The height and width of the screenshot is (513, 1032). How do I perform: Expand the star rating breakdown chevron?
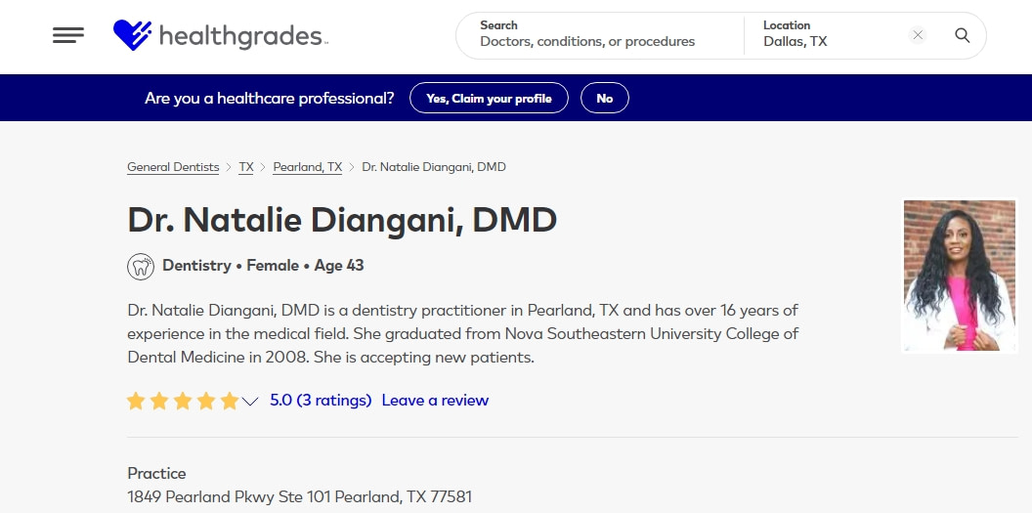point(250,402)
